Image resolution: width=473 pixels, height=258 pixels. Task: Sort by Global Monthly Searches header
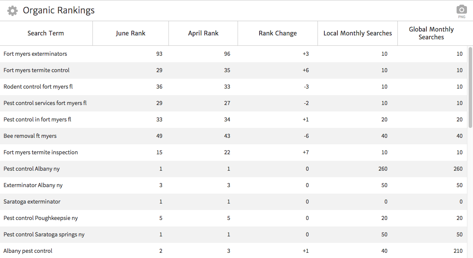[x=431, y=33]
